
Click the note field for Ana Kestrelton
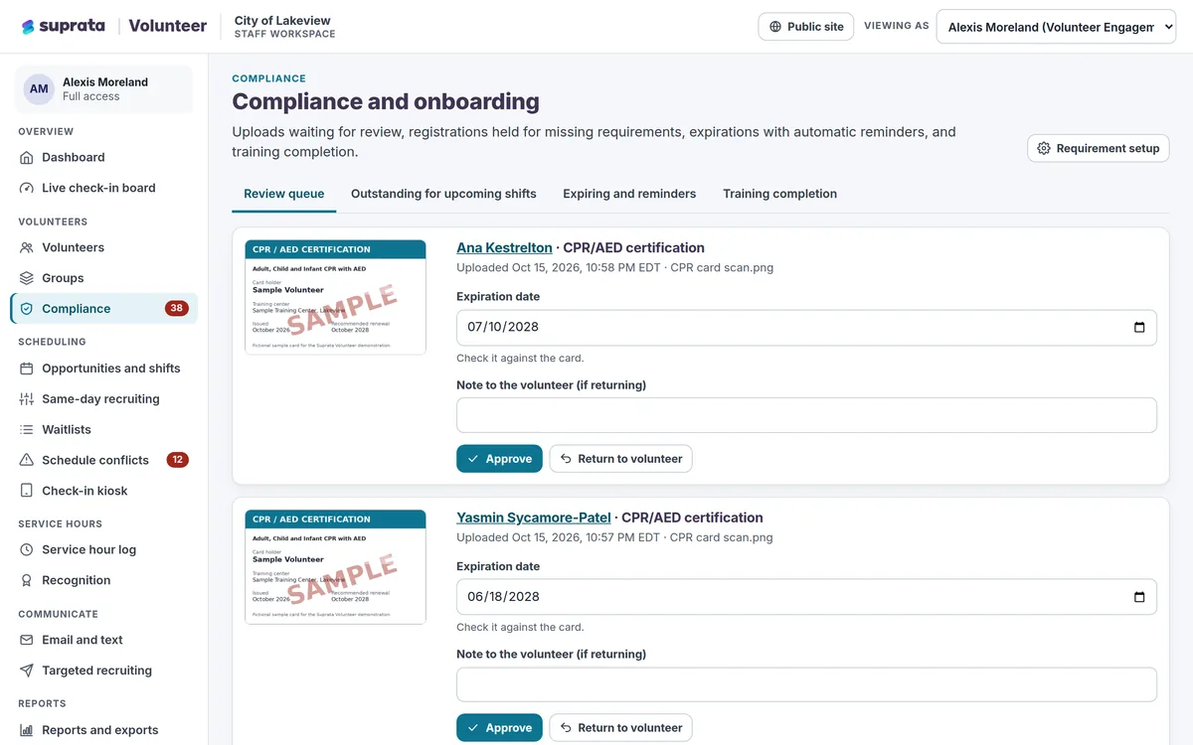[x=806, y=415]
